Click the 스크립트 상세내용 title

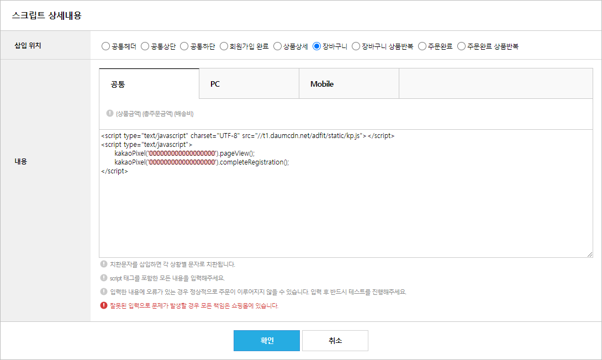pos(46,15)
